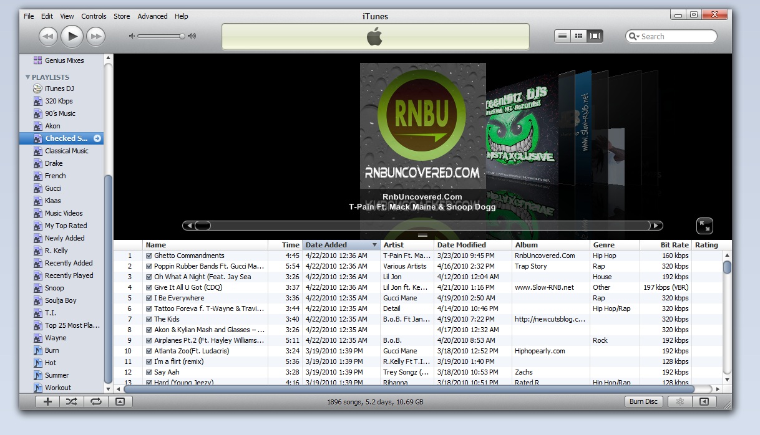760x435 pixels.
Task: Select the iTunes DJ playlist
Action: (59, 88)
